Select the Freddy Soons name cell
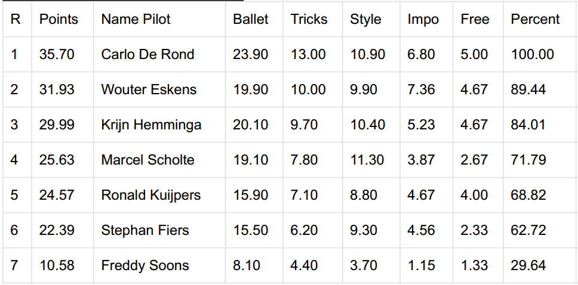 point(159,265)
